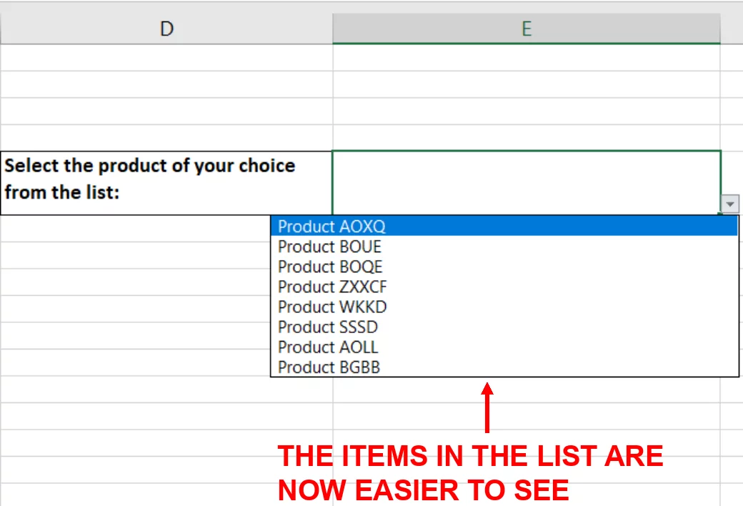Pick the Product SSSD entry

click(328, 327)
